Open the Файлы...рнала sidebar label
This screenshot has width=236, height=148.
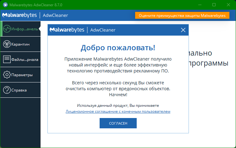point(25,60)
